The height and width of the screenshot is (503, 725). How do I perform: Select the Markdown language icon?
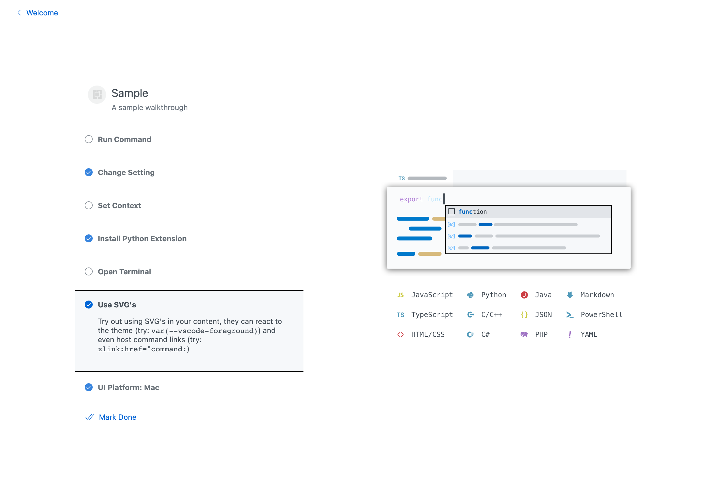tap(570, 295)
